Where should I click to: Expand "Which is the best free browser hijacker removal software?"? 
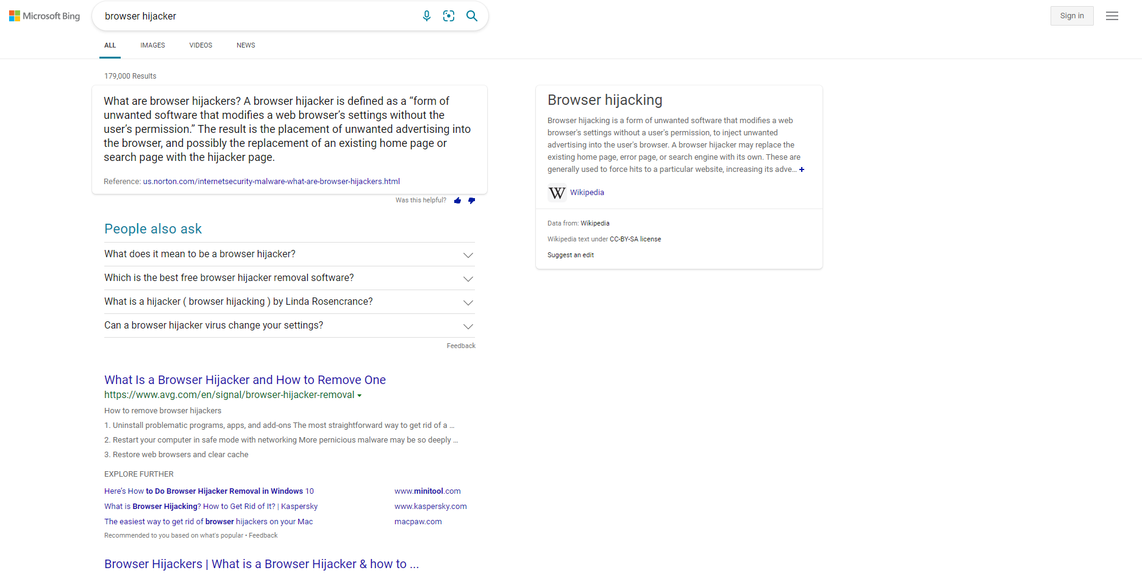point(290,278)
